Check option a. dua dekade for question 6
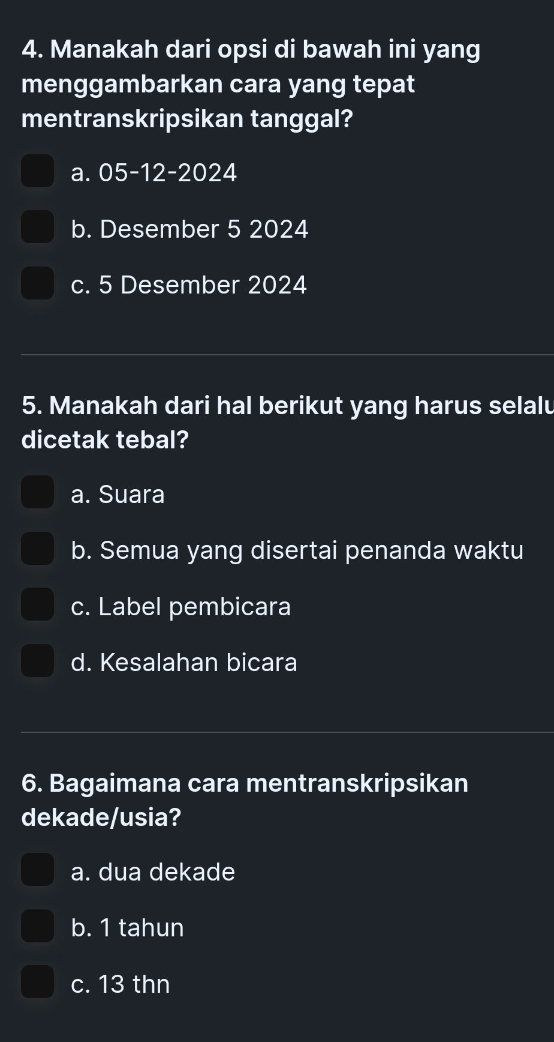The height and width of the screenshot is (1042, 554). coord(37,872)
